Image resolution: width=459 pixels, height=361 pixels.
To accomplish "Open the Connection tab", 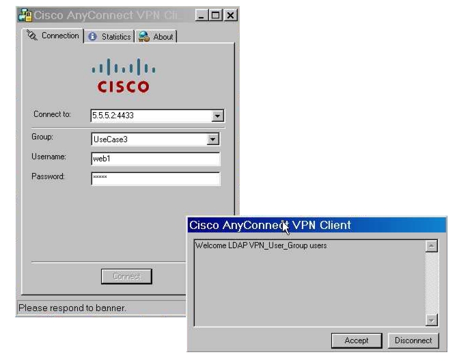I will [53, 36].
